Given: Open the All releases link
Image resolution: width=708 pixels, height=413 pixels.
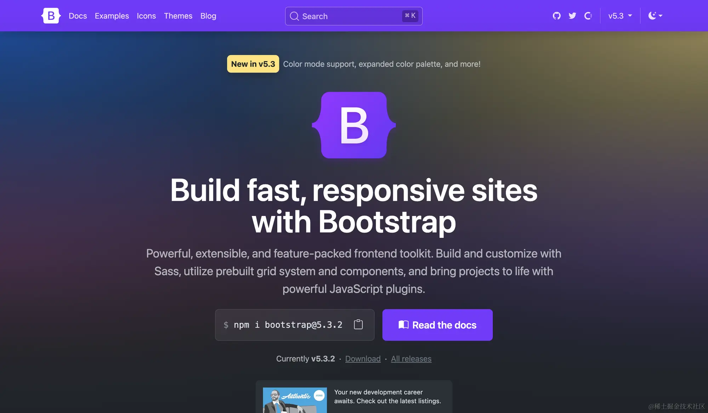Looking at the screenshot, I should click(x=411, y=358).
